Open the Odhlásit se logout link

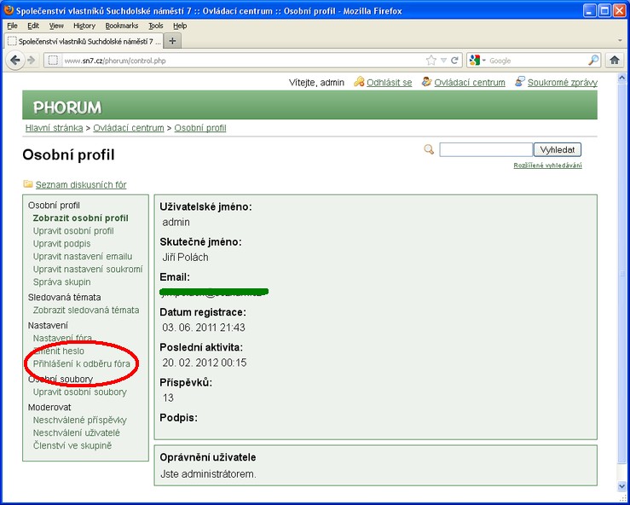(x=389, y=83)
